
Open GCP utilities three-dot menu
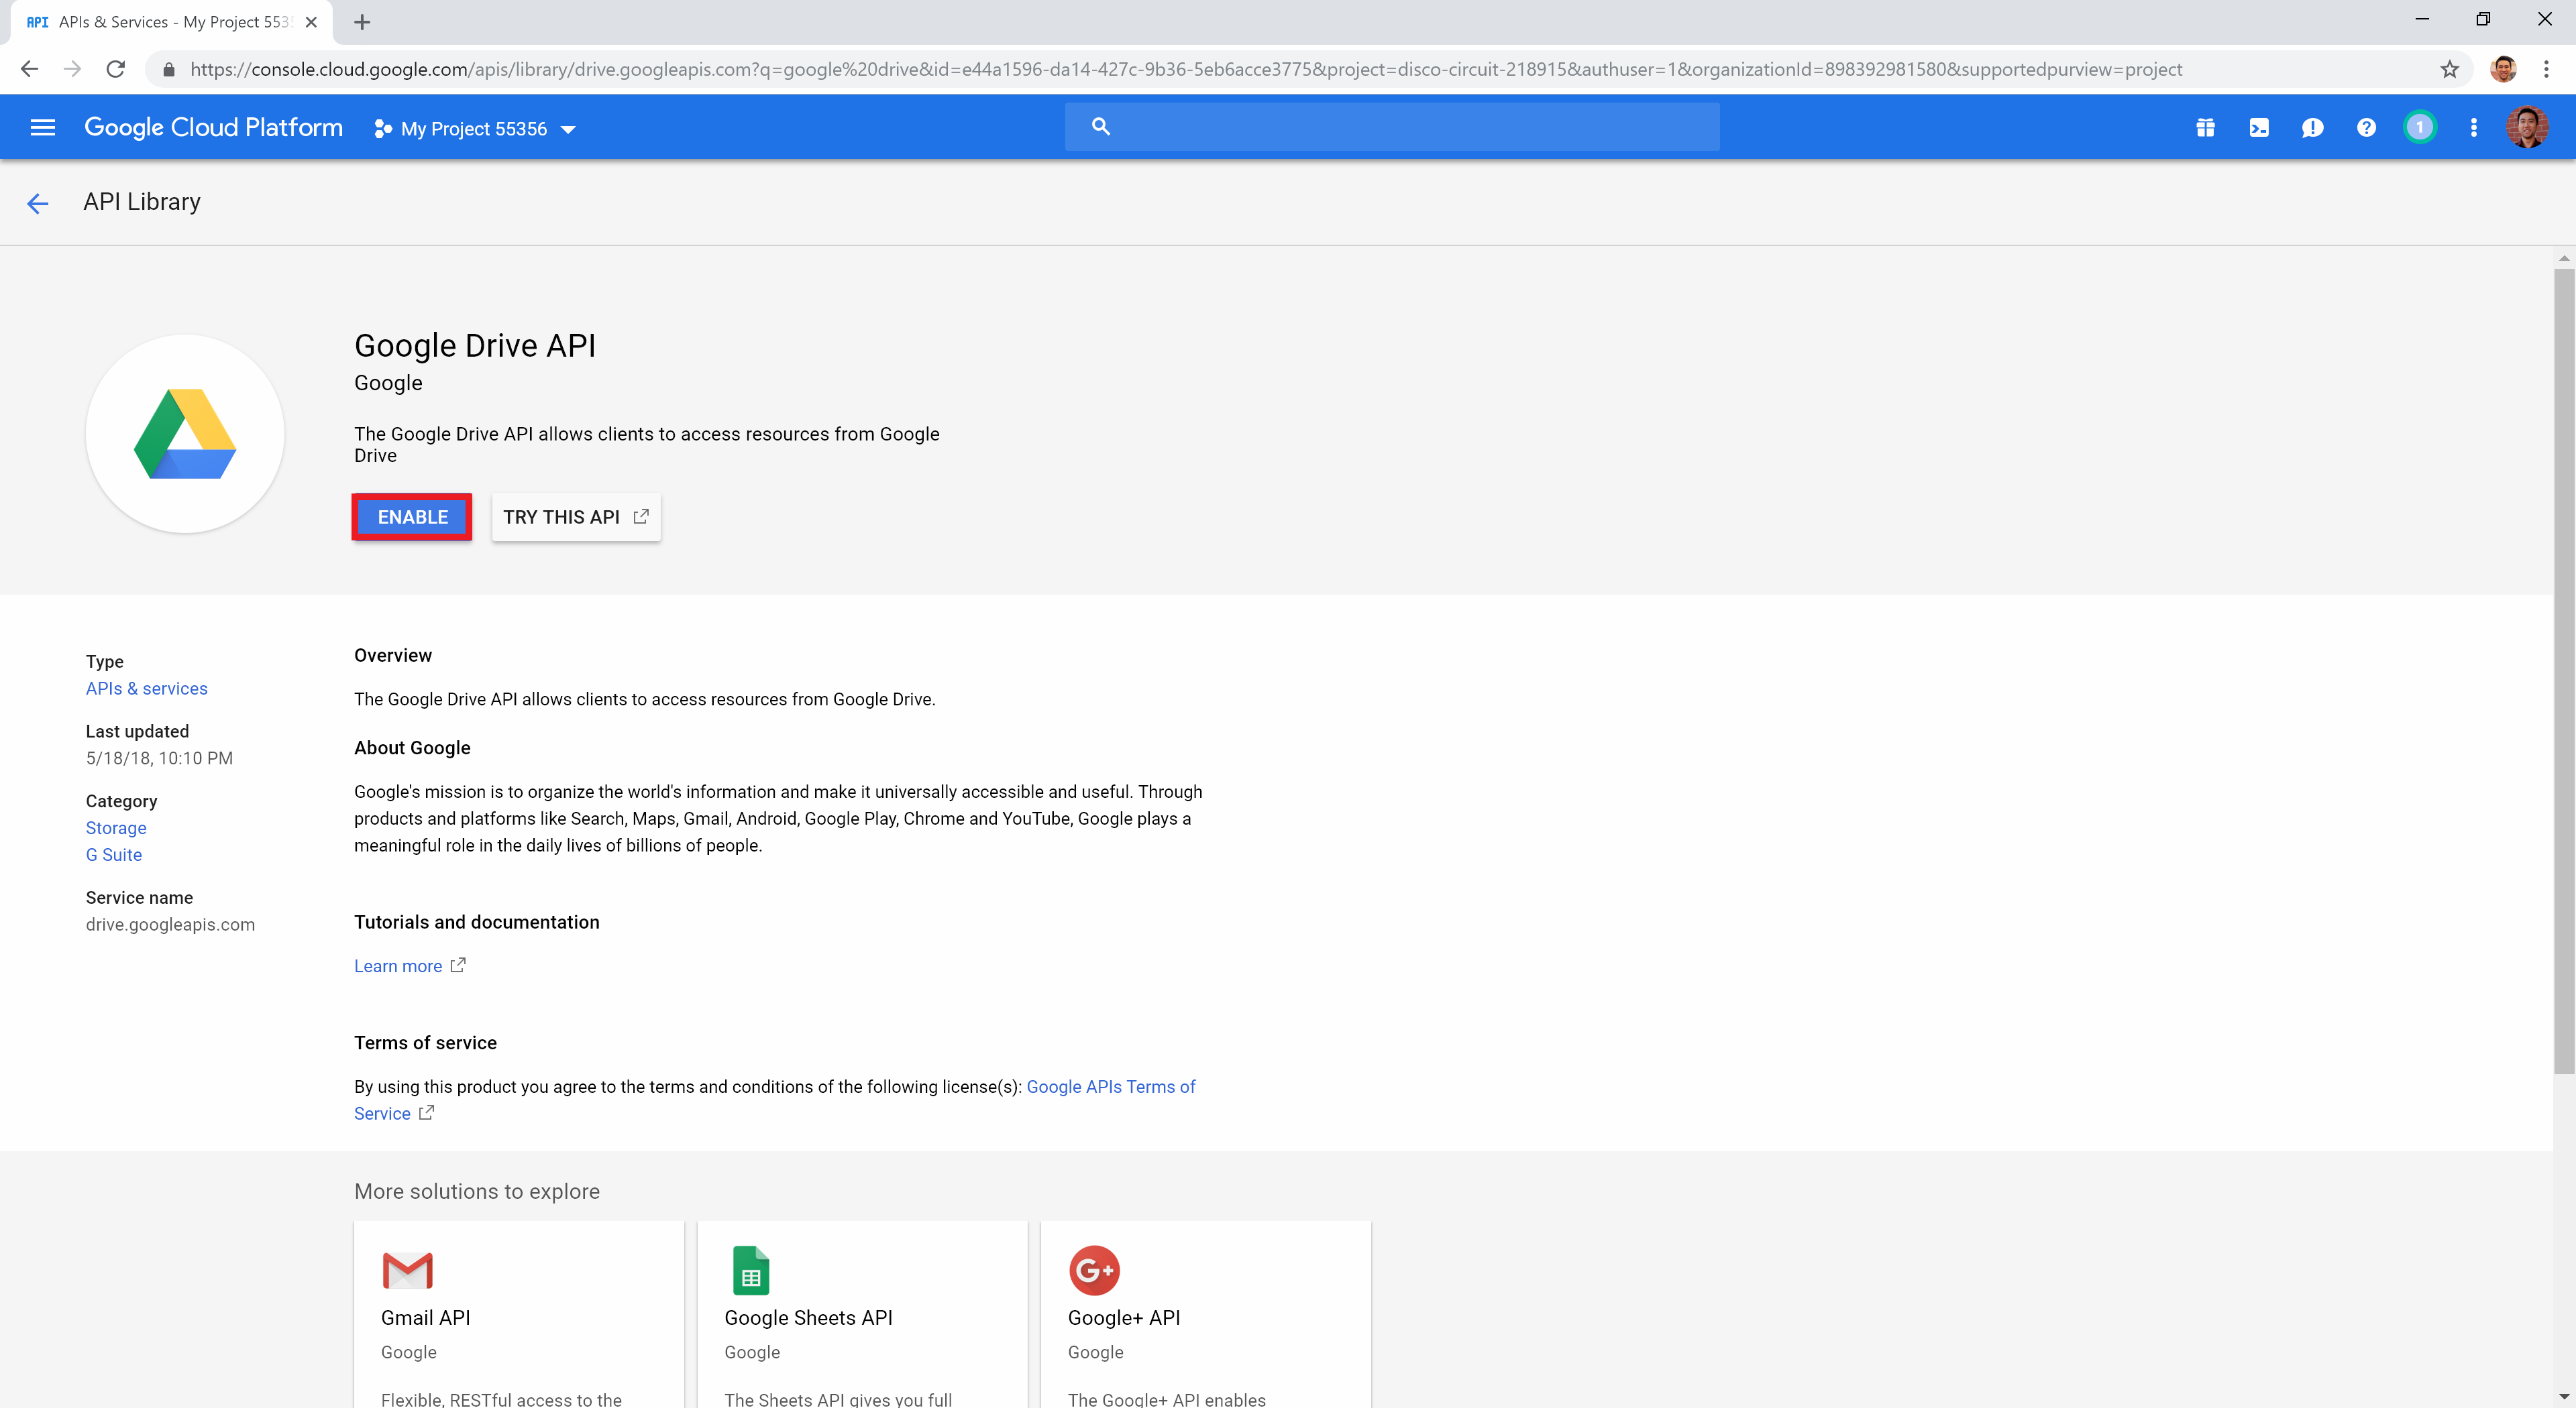pos(2473,127)
